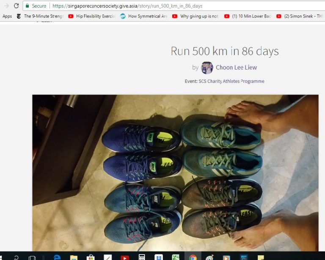Click the forward navigation arrow

tap(6, 6)
